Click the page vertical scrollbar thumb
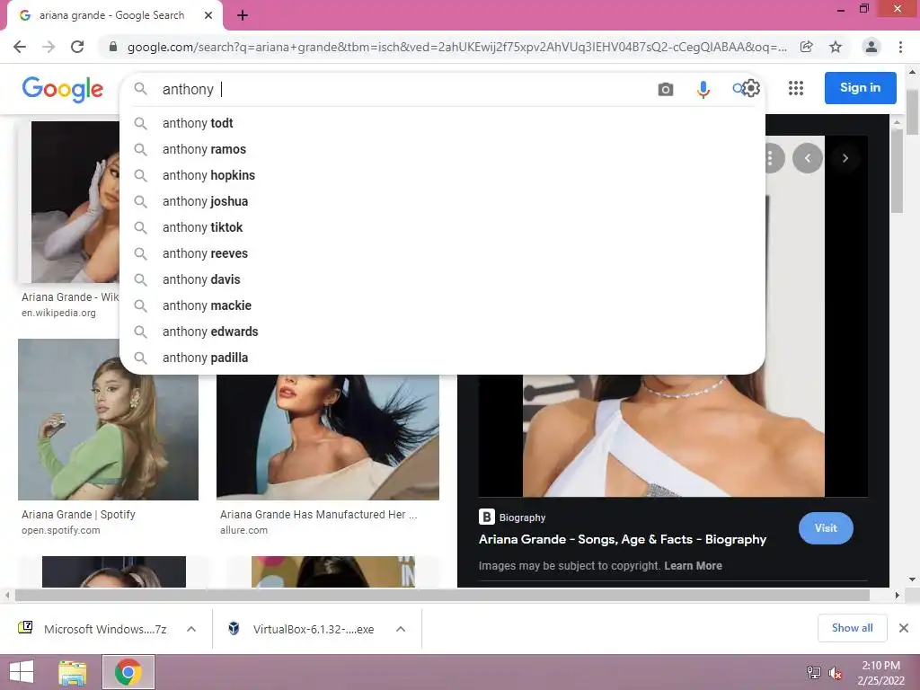This screenshot has width=920, height=690. tap(913, 112)
